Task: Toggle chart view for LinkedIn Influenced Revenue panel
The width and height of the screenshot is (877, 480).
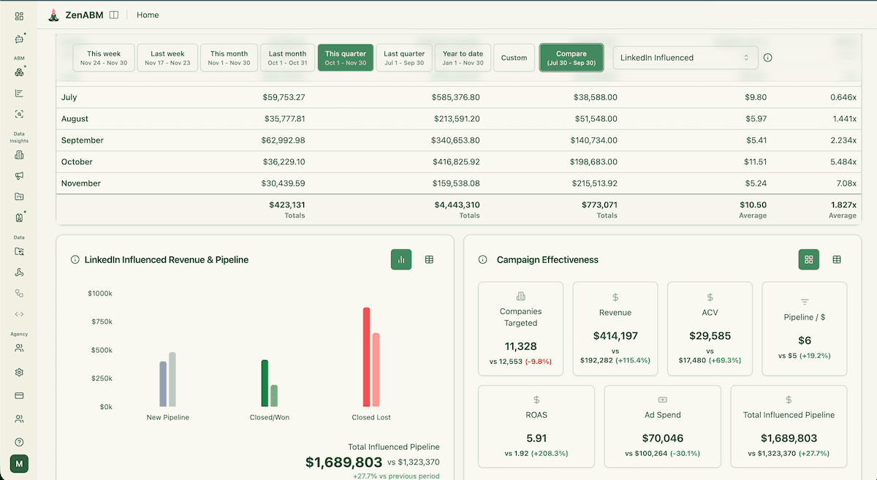Action: (x=400, y=259)
